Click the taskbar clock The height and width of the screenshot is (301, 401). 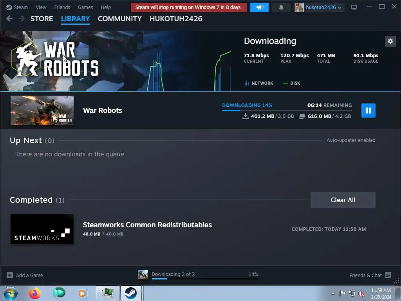pyautogui.click(x=381, y=294)
